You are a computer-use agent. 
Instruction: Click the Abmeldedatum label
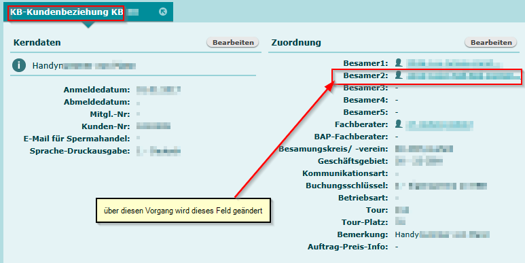point(96,102)
